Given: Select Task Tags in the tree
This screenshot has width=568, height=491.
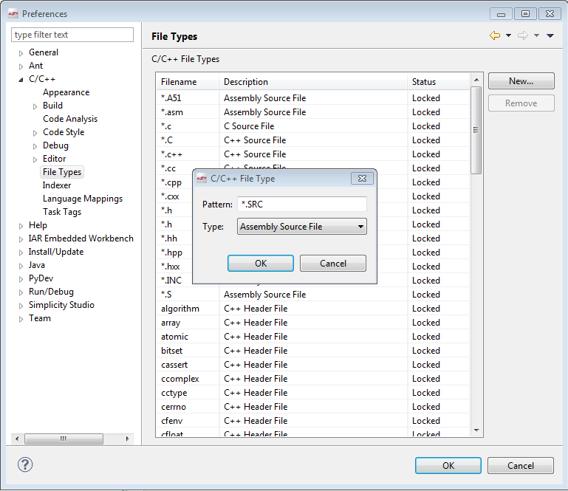Looking at the screenshot, I should (x=62, y=212).
